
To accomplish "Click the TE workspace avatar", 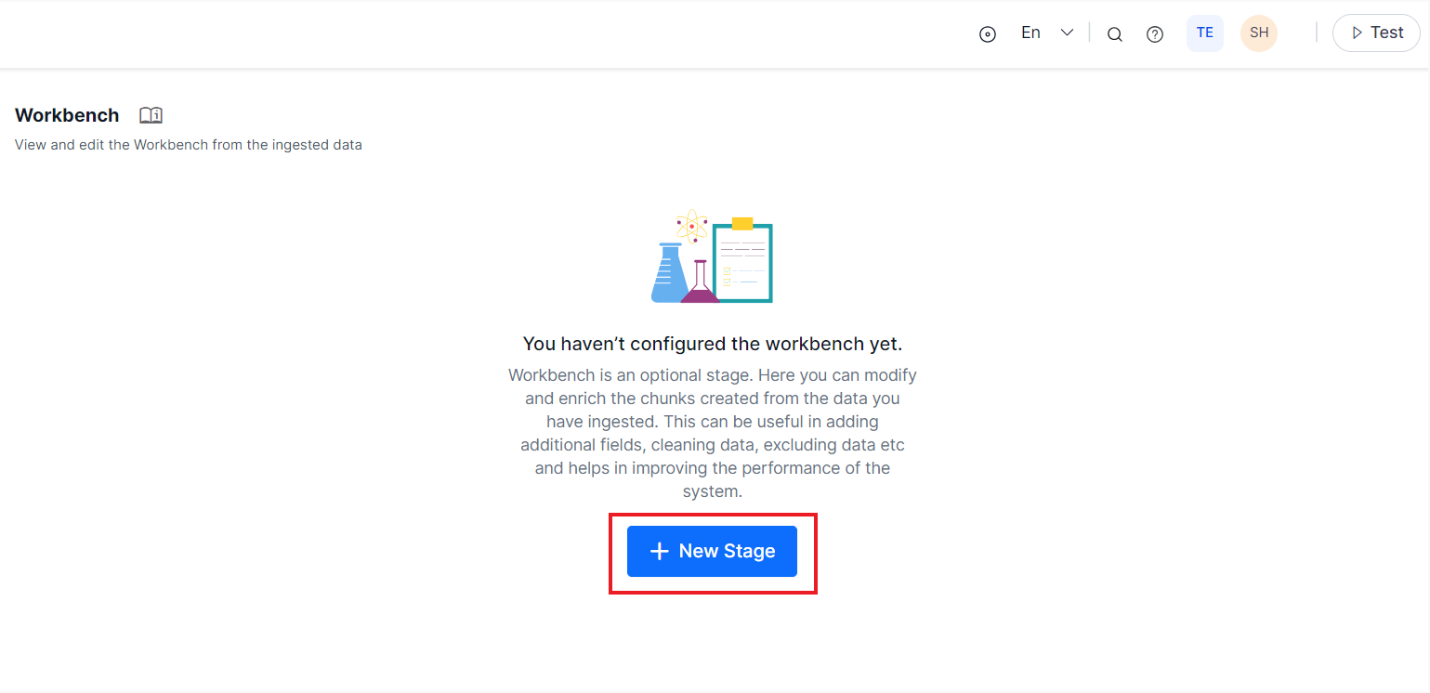I will point(1205,33).
